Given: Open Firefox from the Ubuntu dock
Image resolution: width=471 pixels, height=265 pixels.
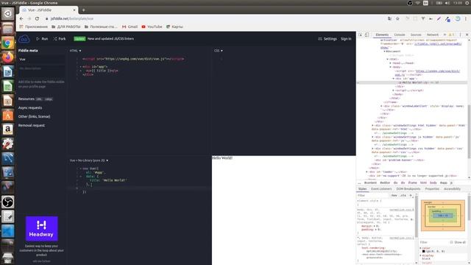Looking at the screenshot, I should pos(8,57).
